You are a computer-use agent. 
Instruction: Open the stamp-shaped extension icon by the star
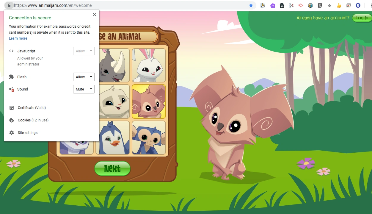[263, 5]
